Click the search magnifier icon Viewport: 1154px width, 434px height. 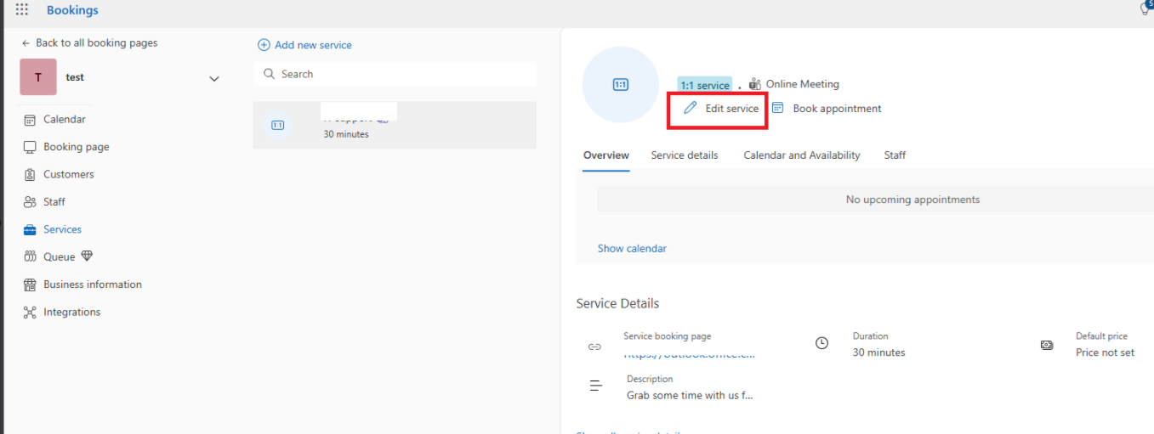click(x=269, y=74)
